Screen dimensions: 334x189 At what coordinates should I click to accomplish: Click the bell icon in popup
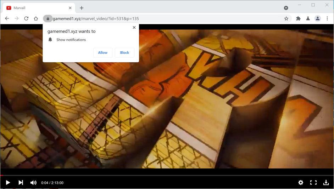coord(50,40)
